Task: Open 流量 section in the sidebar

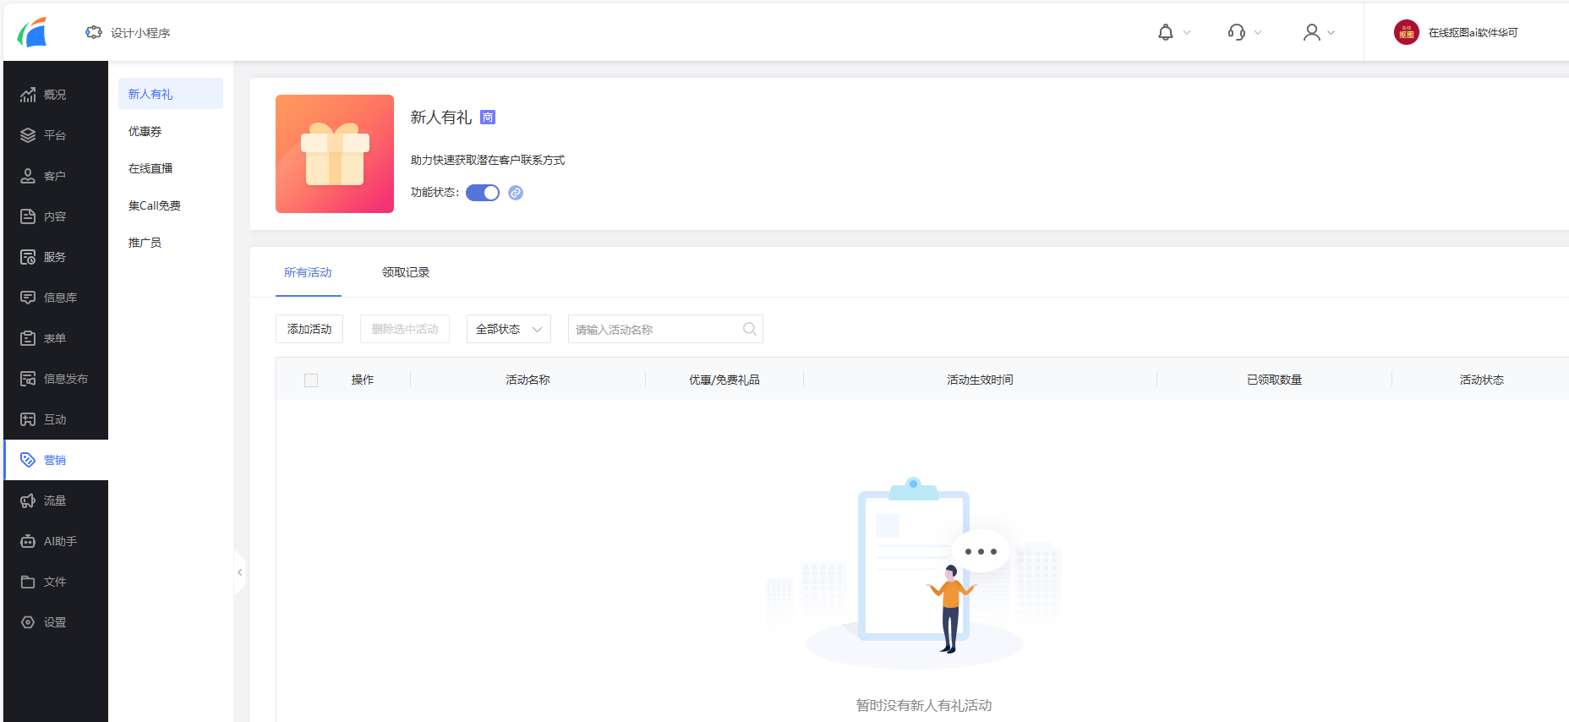Action: point(55,500)
